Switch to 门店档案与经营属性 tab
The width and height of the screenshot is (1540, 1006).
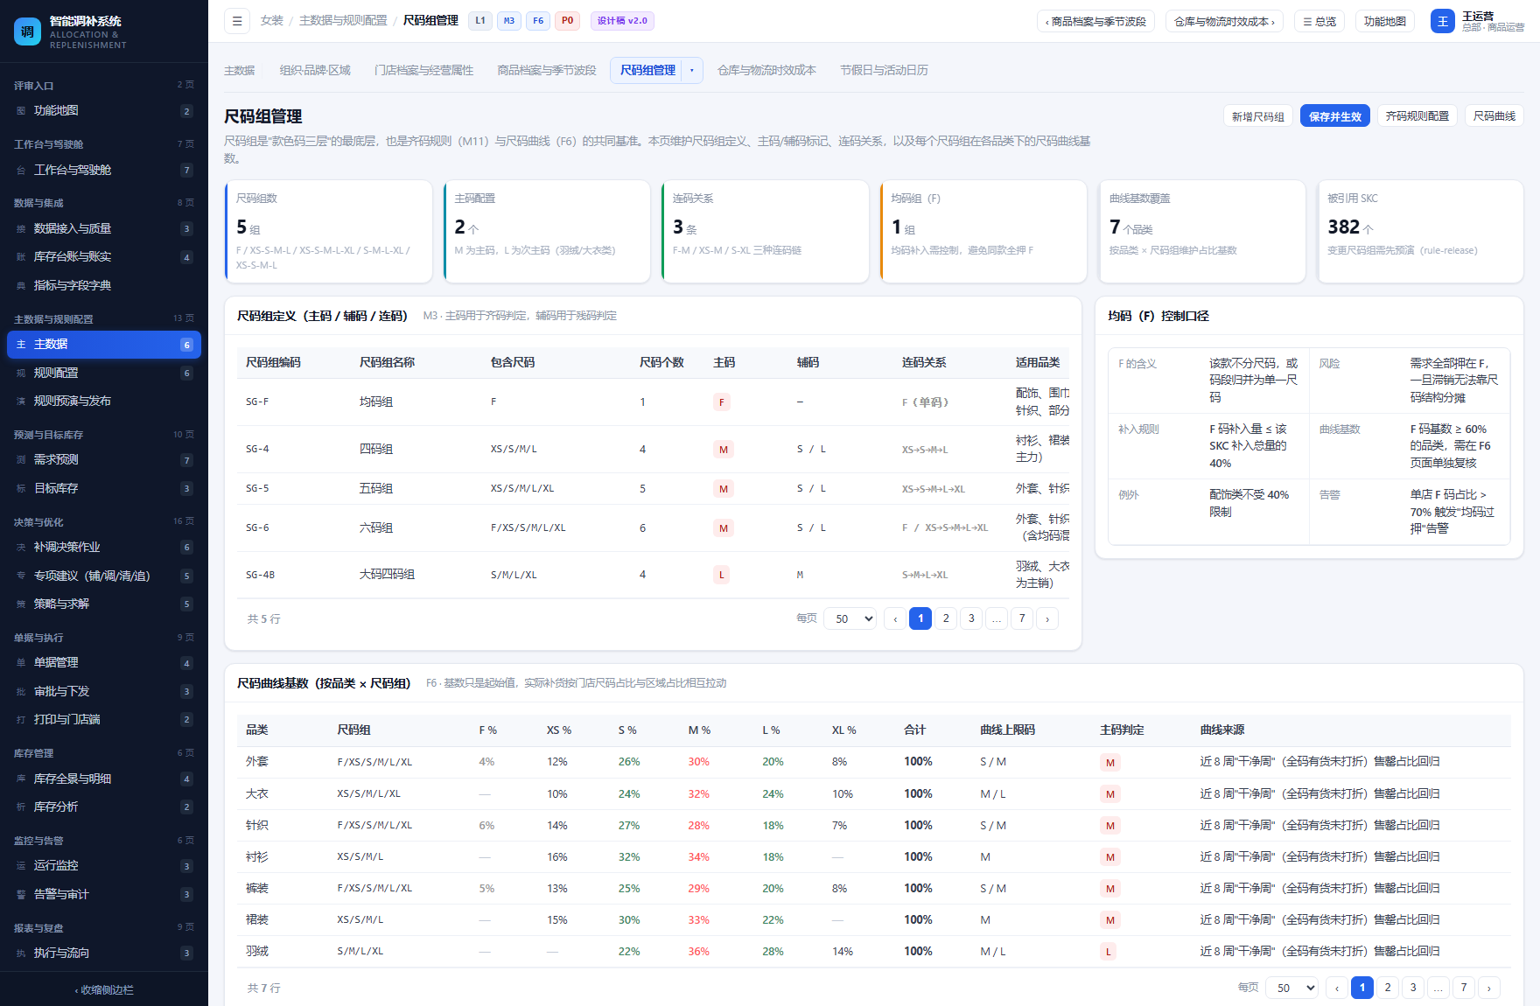(x=424, y=71)
